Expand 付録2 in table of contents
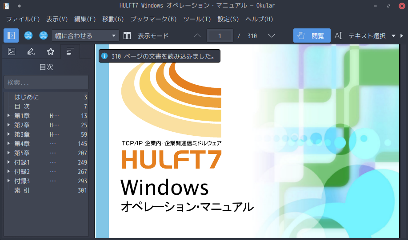 pyautogui.click(x=8, y=171)
